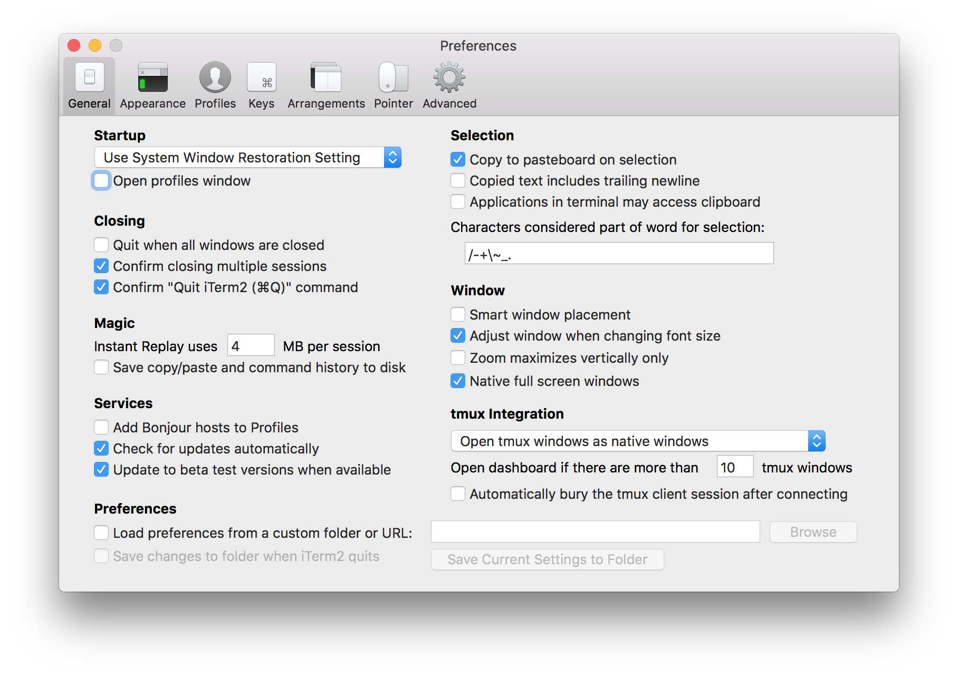The height and width of the screenshot is (676, 958).
Task: Enable Add Bonjour hosts to Profiles
Action: click(101, 427)
